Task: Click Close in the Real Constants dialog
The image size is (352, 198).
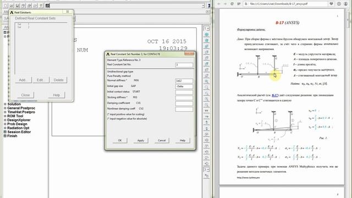Action: click(x=25, y=95)
